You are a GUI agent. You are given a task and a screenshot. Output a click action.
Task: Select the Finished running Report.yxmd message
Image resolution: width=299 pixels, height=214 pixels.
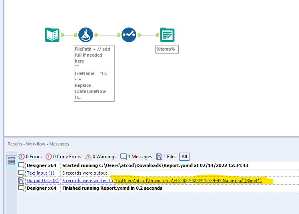(x=112, y=188)
